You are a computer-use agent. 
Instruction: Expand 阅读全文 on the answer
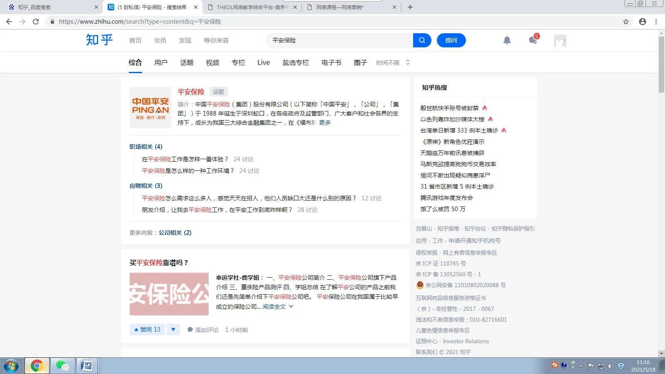click(x=278, y=307)
